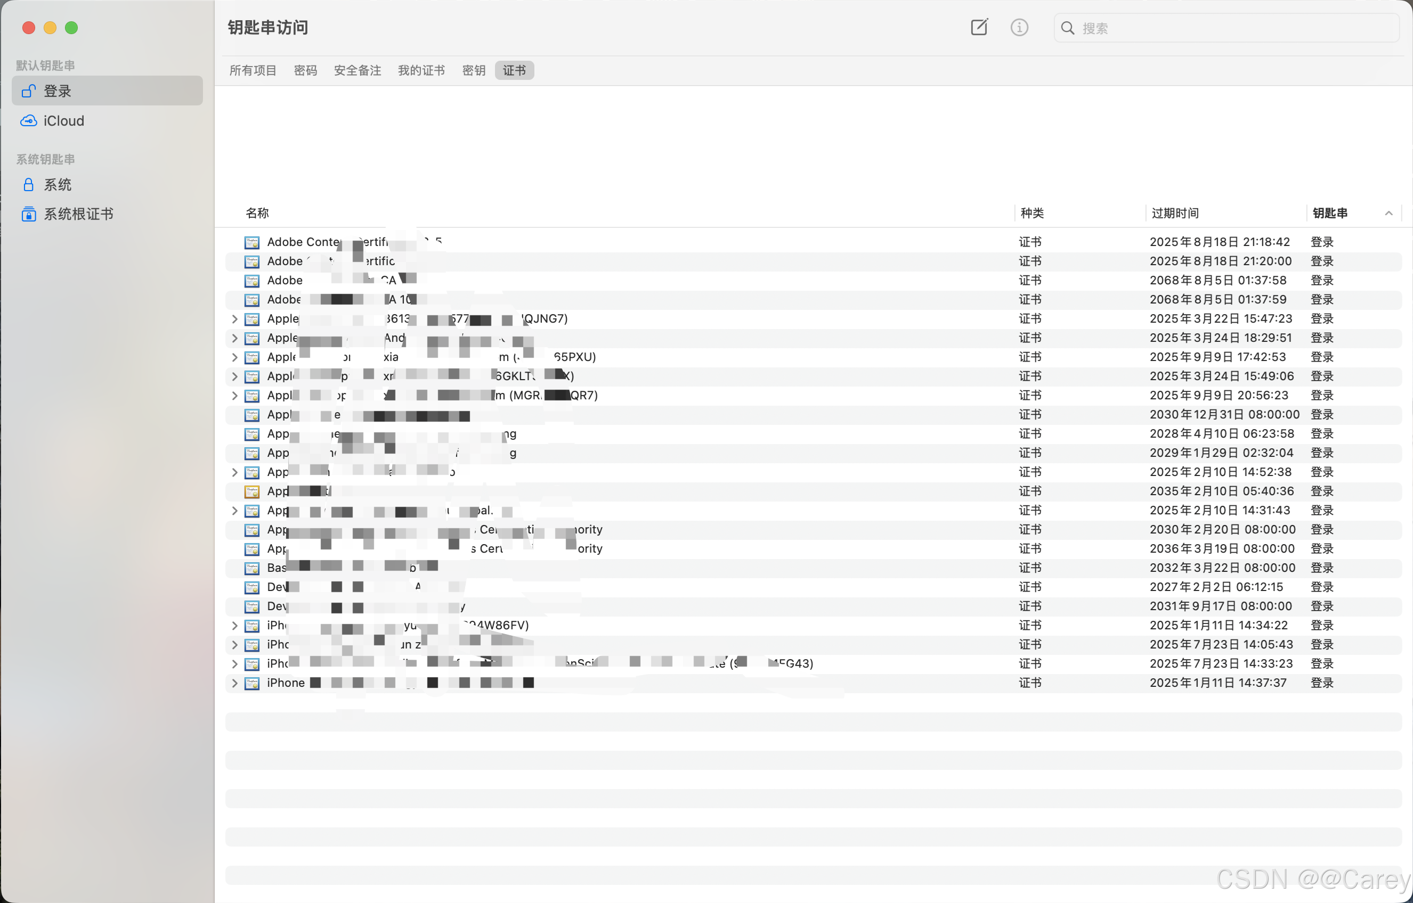Select the 系统 keychain lock icon
The image size is (1413, 903).
28,185
